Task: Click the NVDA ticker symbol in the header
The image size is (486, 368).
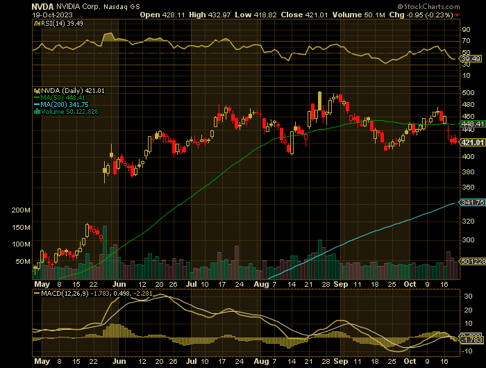Action: (42, 6)
